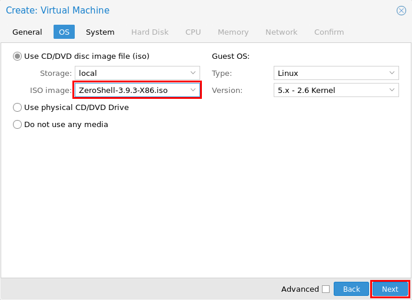Open the ISO image dropdown arrow
The height and width of the screenshot is (300, 412).
click(193, 90)
